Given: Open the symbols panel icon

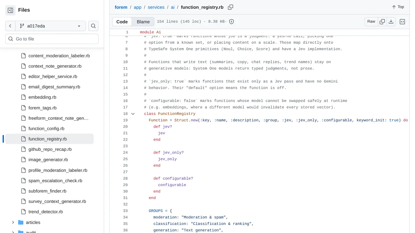Looking at the screenshot, I should pos(402,22).
